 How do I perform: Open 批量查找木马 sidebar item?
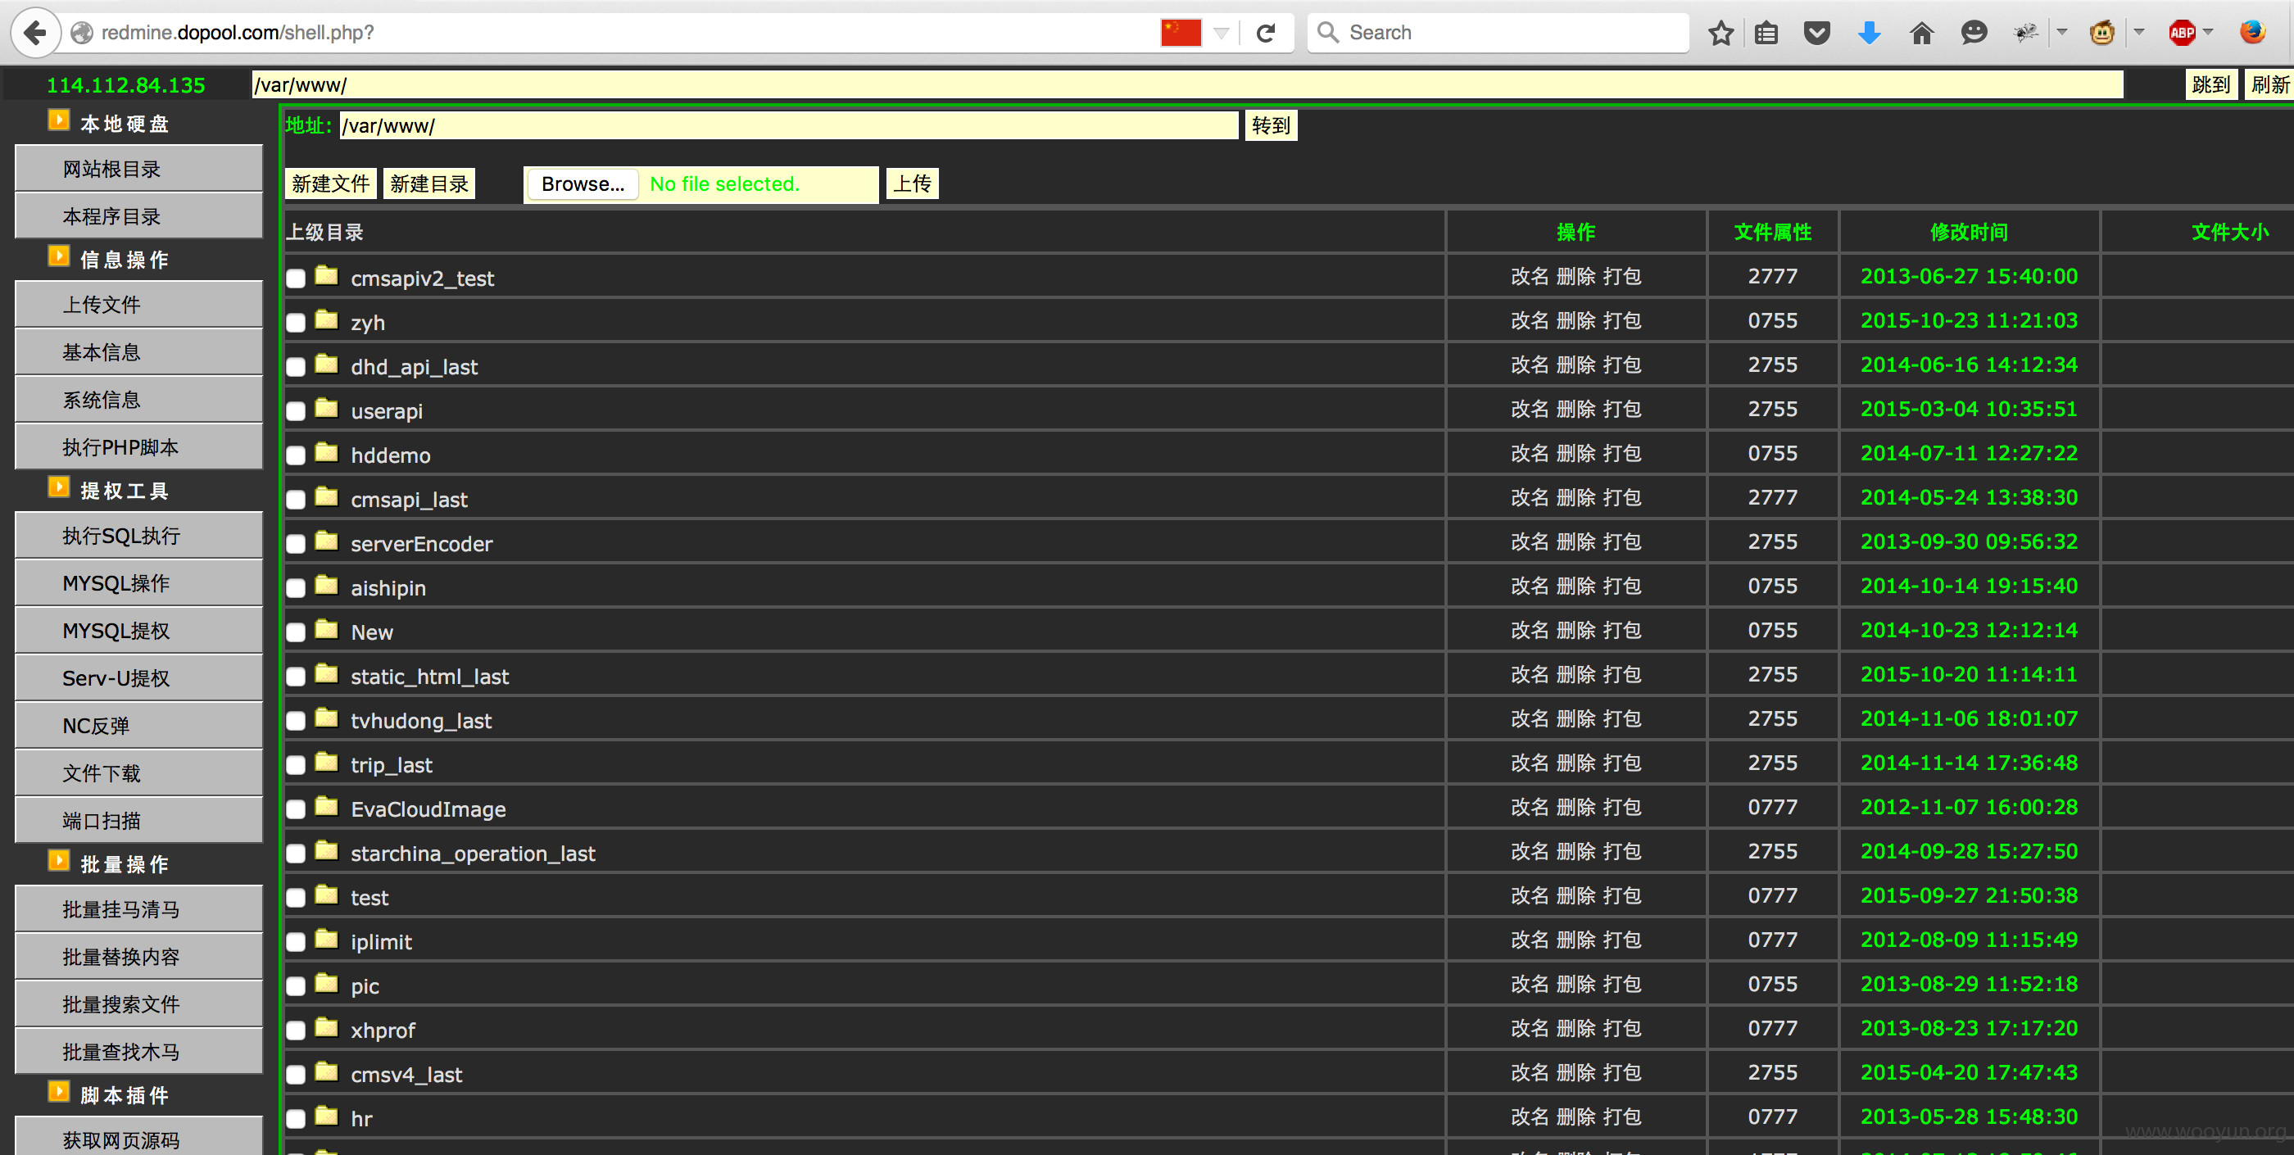[139, 1052]
